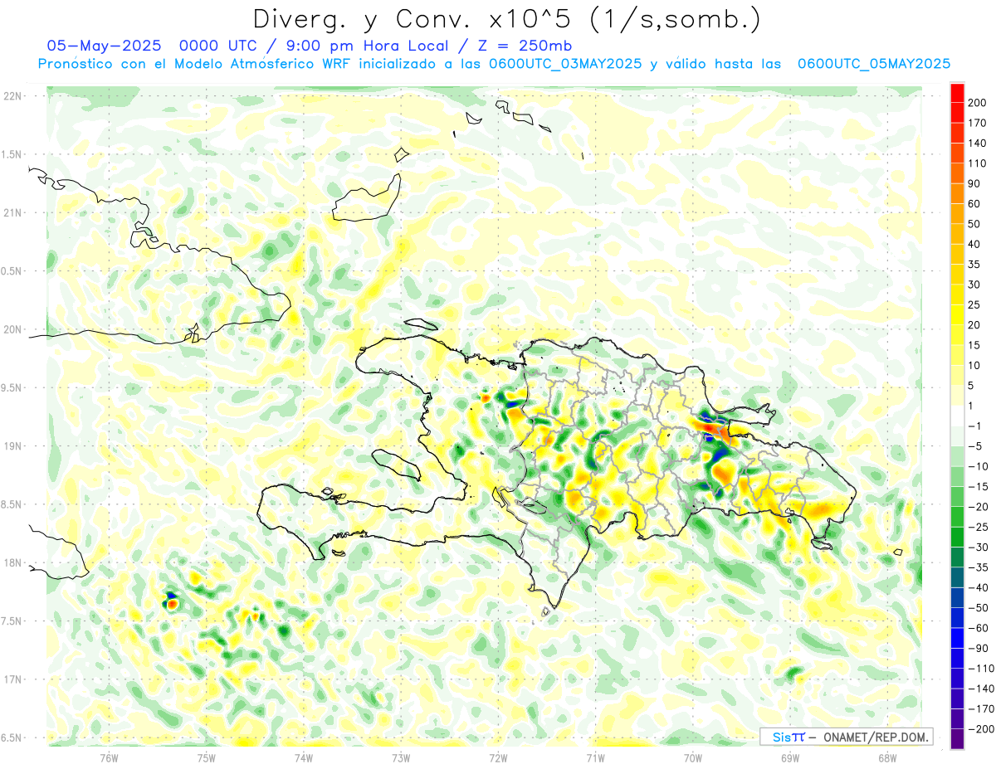Click the '1.5N' latitude label
This screenshot has height=769, width=996.
[x=12, y=154]
